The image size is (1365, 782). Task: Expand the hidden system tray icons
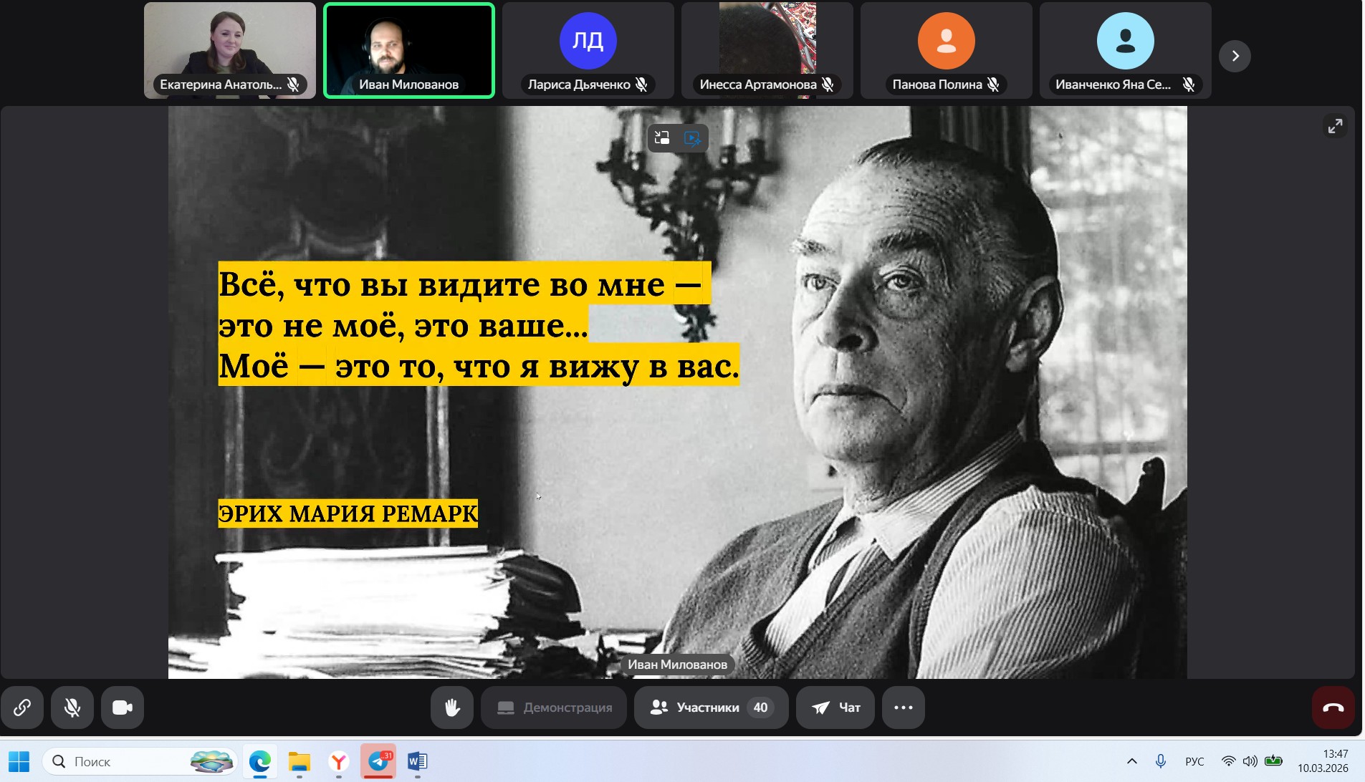coord(1132,761)
